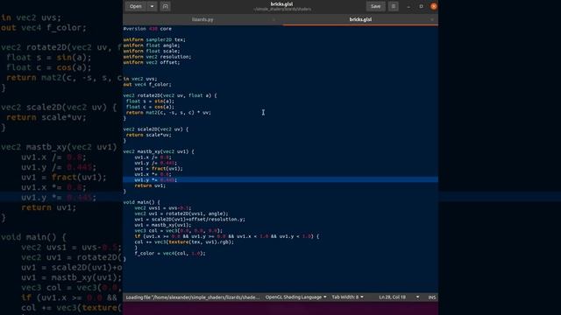Click the 'out vec4 f_color;' line in editor

point(147,85)
